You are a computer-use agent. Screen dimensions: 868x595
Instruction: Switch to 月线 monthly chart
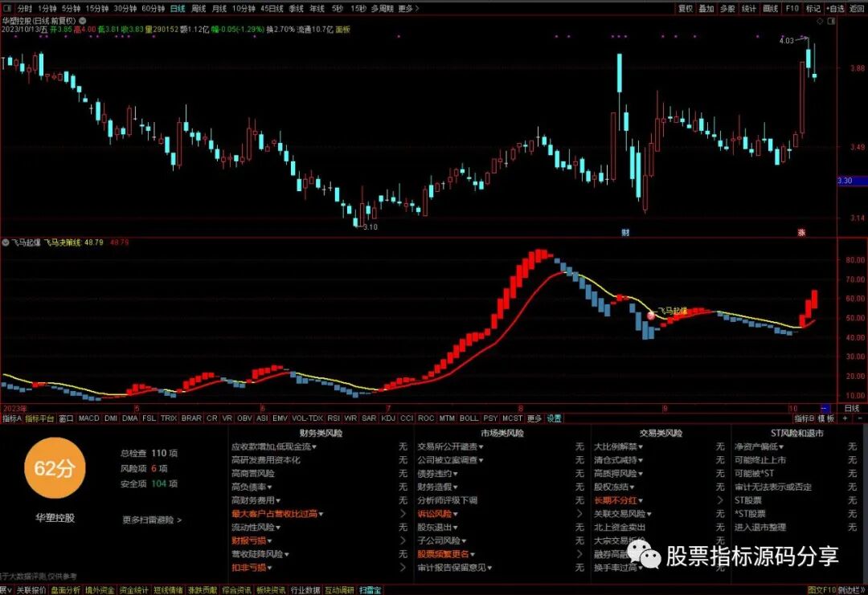(x=219, y=9)
